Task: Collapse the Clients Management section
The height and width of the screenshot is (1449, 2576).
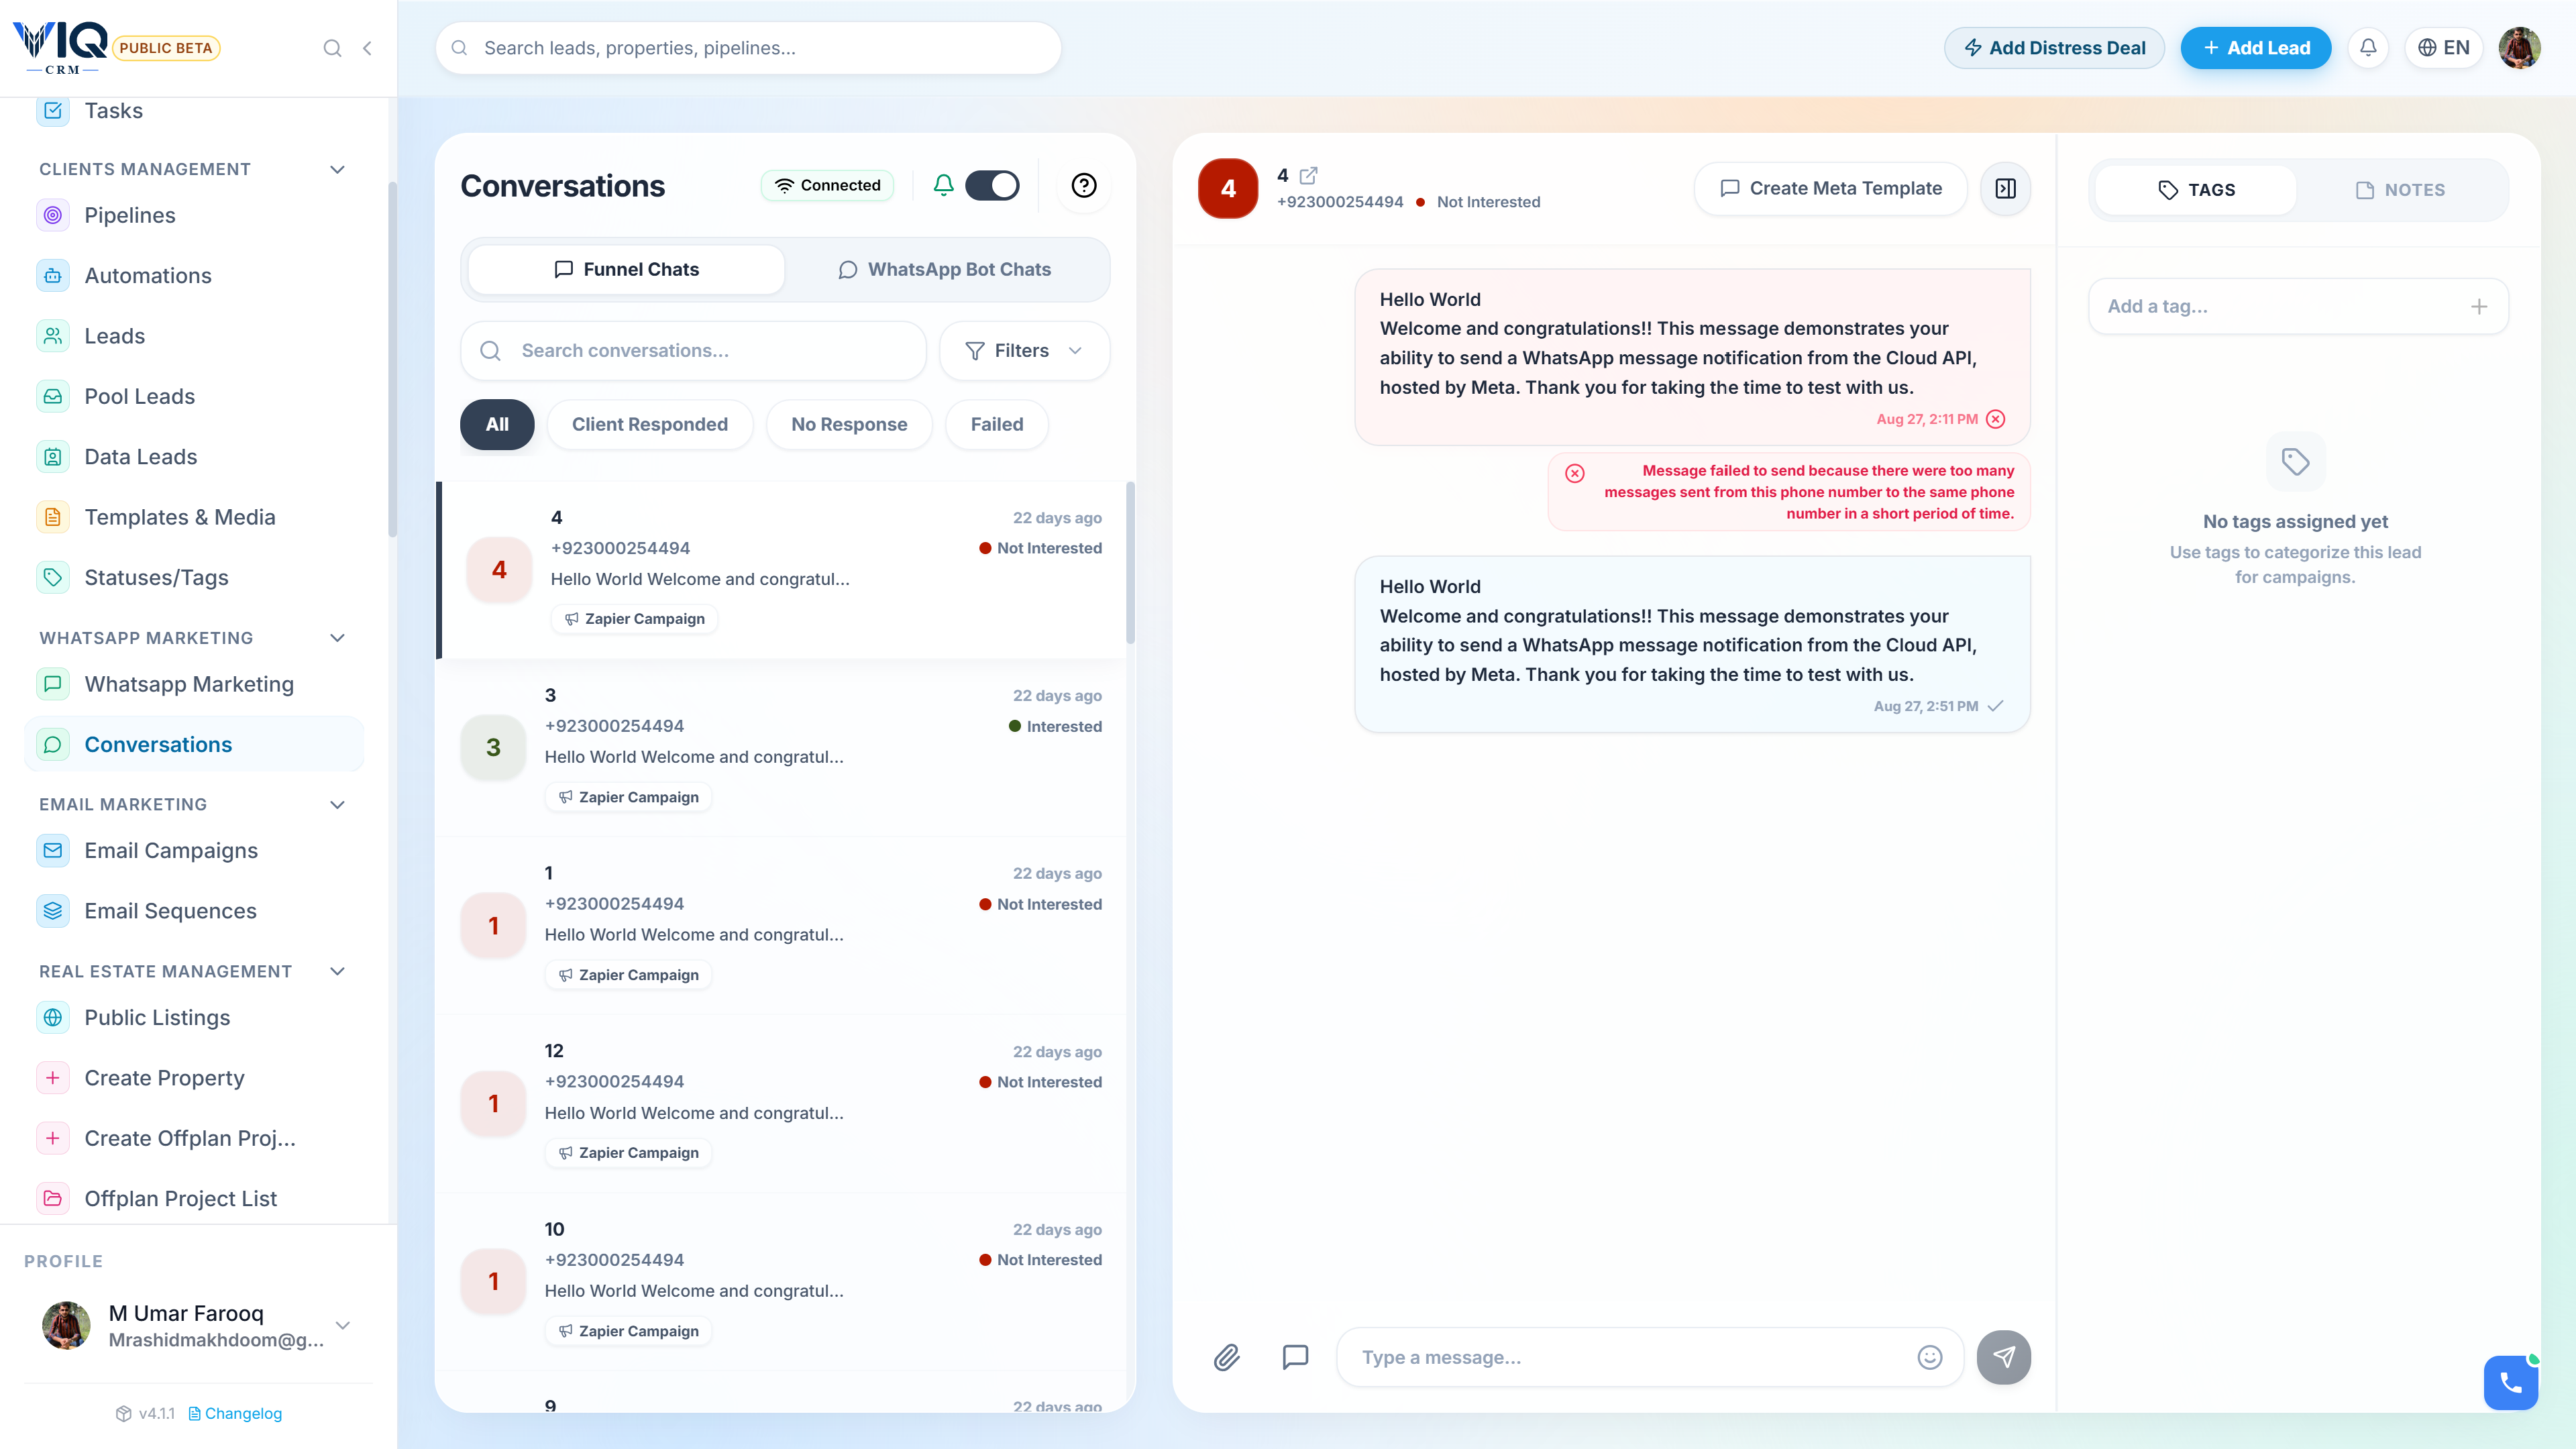Action: [x=338, y=169]
